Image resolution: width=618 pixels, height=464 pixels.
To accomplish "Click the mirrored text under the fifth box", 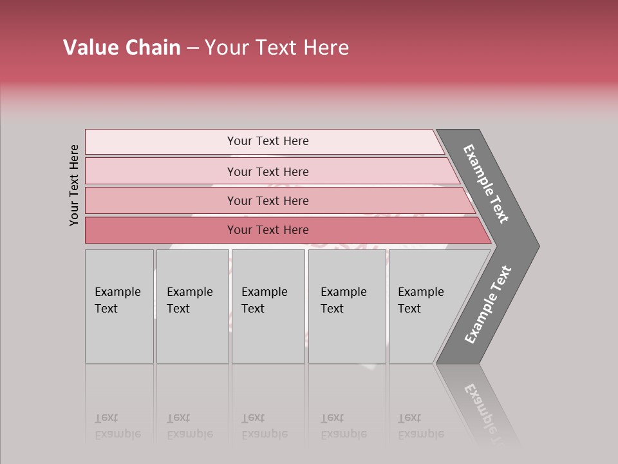I will tap(421, 426).
